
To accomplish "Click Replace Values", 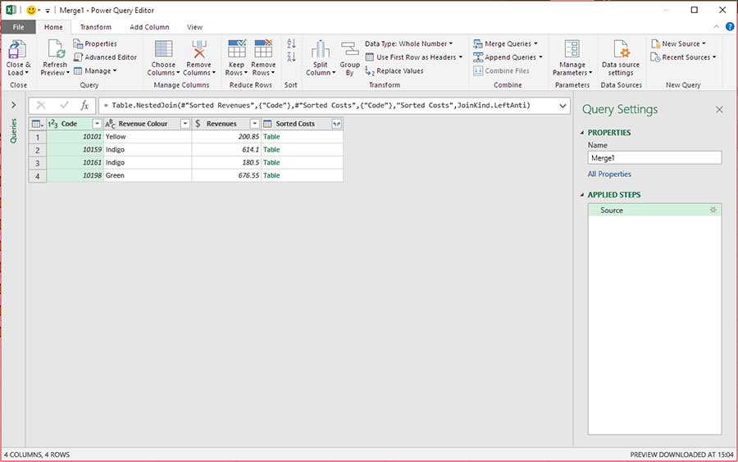I will click(x=394, y=71).
